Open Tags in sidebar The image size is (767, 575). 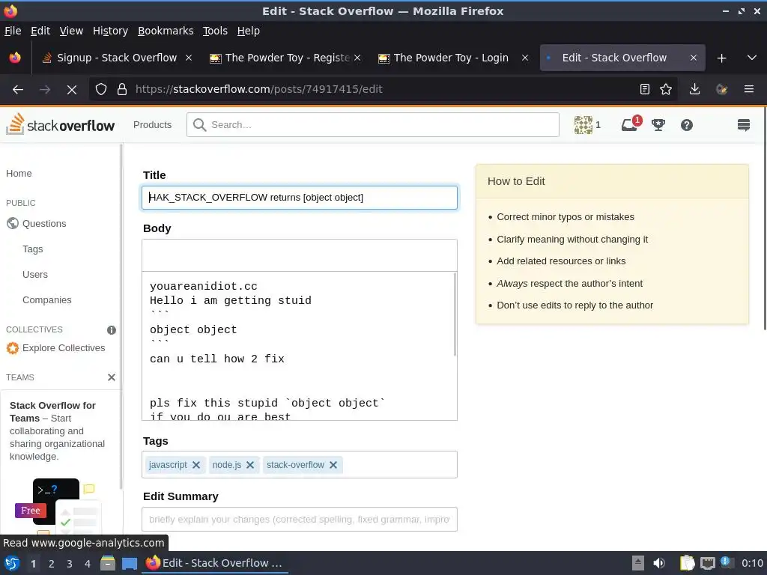(33, 249)
